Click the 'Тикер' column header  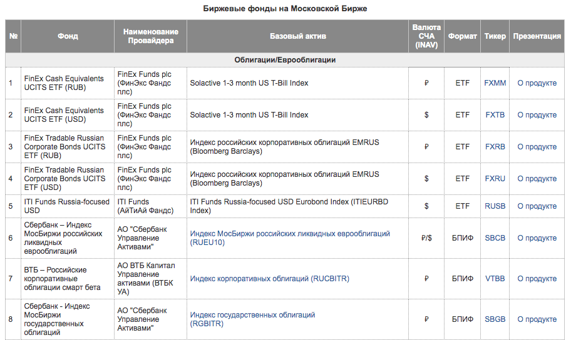tap(495, 36)
